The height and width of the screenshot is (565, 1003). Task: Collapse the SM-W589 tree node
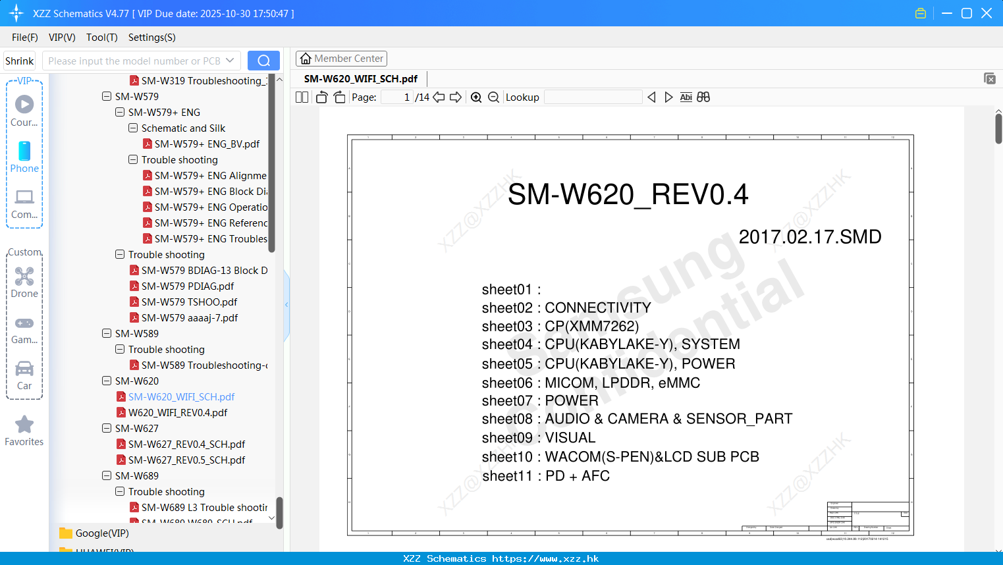pyautogui.click(x=107, y=333)
